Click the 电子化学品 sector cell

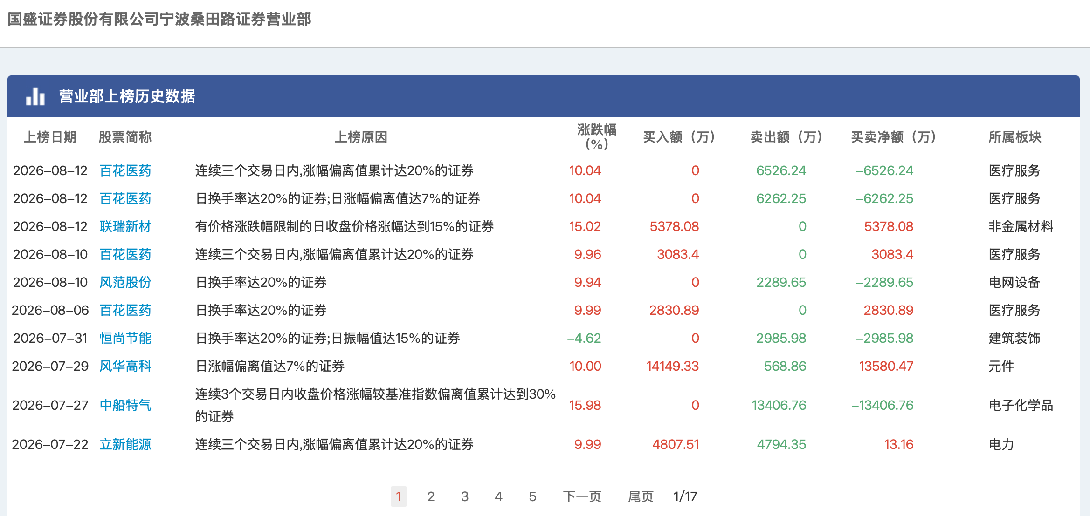coord(1021,405)
